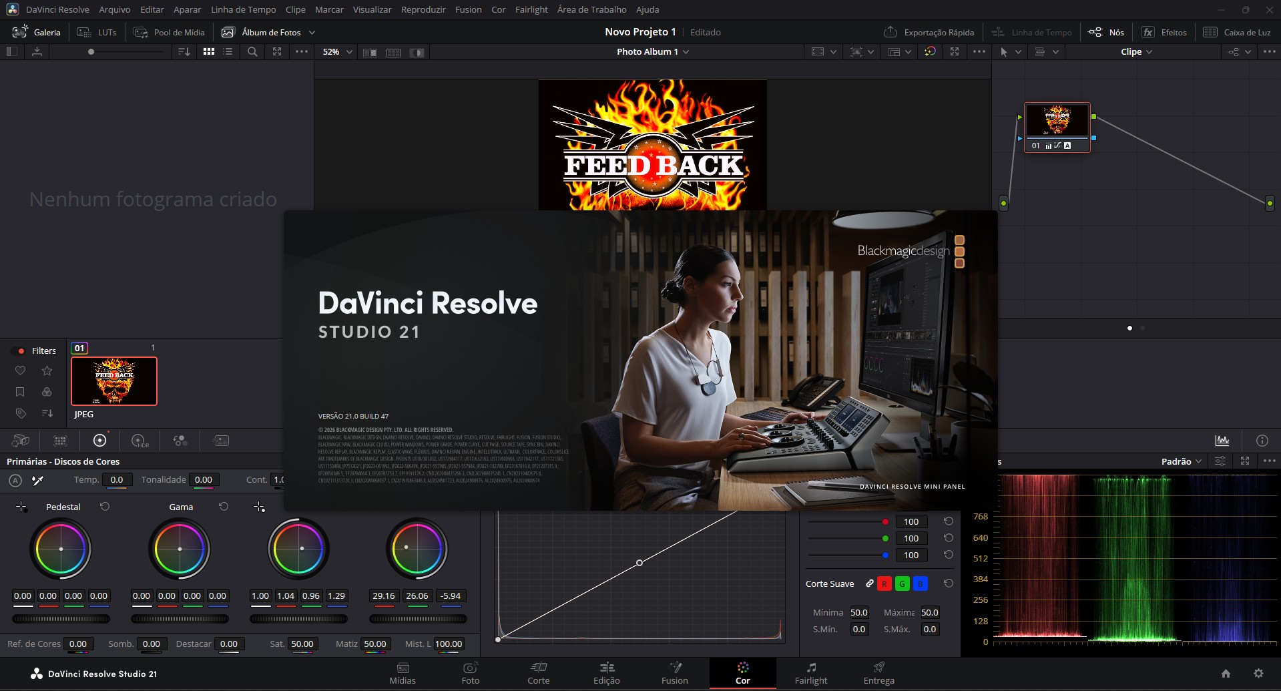Click the heart favorites filter icon

[20, 371]
